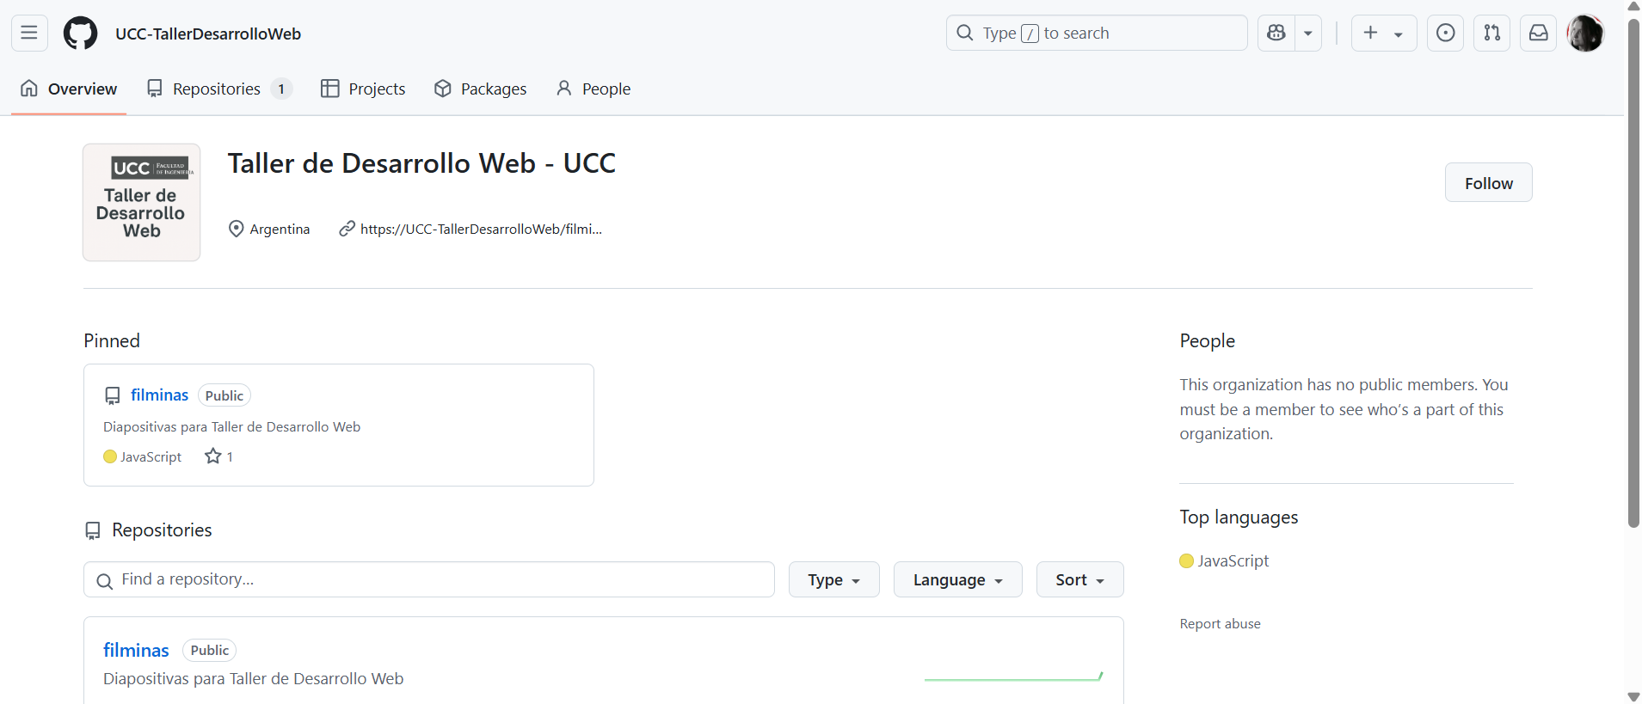Click JavaScript color dot in pinned card
1642x704 pixels.
110,456
